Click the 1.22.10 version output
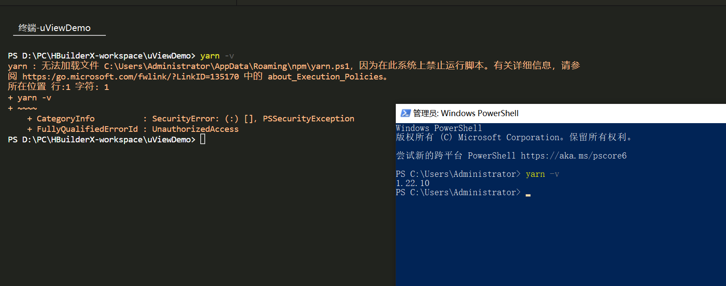726x286 pixels. [412, 183]
